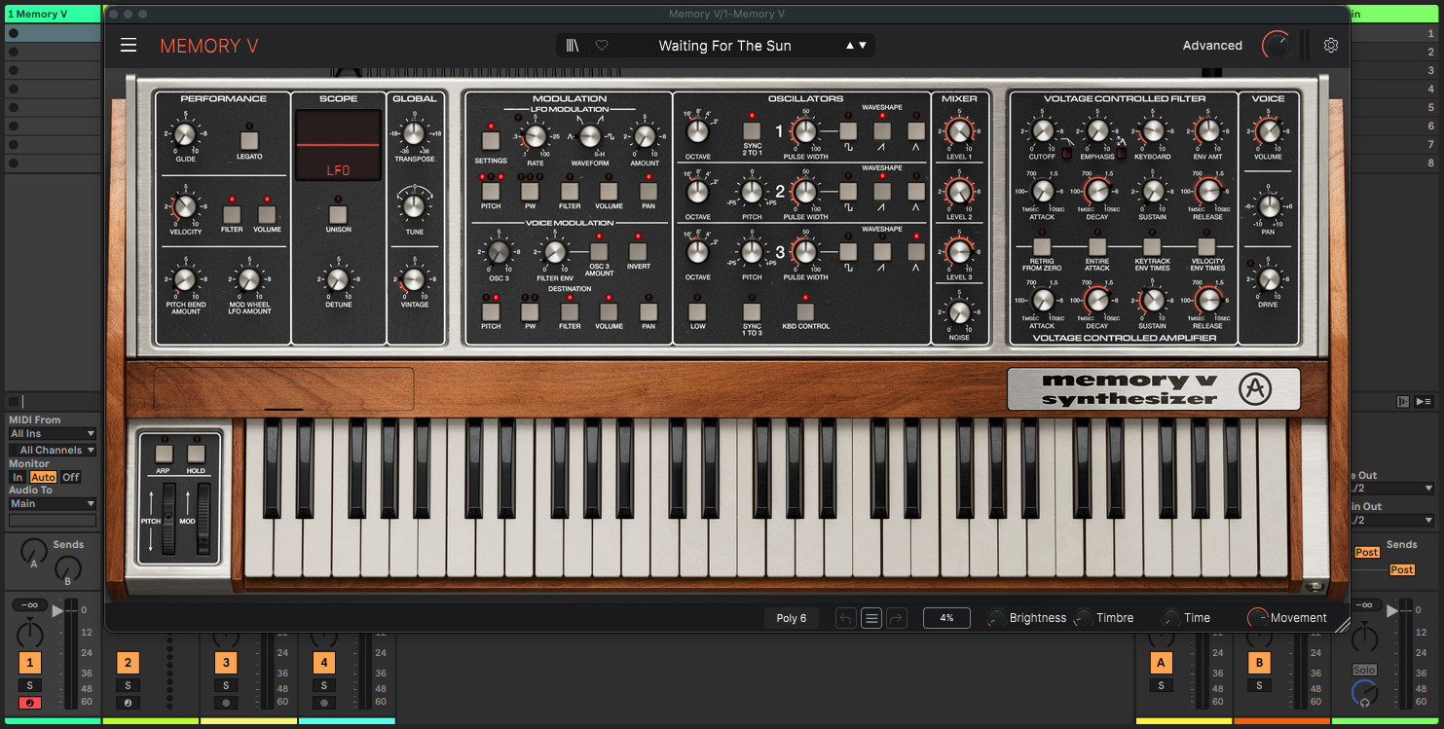This screenshot has height=729, width=1444.
Task: Open the preset browser library icon
Action: (x=573, y=46)
